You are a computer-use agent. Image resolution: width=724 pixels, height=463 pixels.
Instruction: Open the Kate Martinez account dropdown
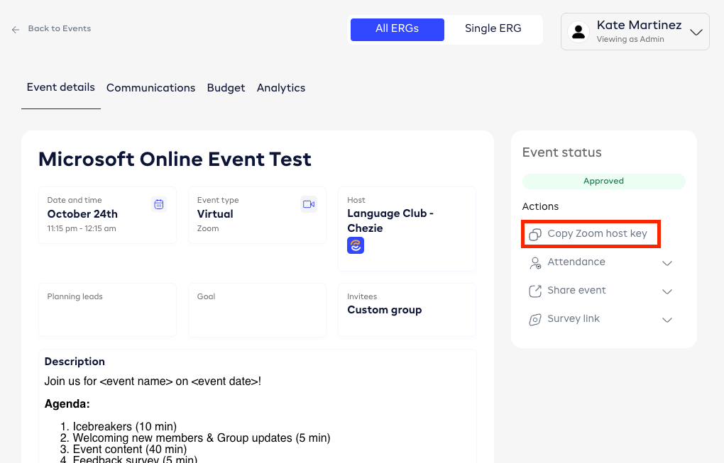click(696, 32)
